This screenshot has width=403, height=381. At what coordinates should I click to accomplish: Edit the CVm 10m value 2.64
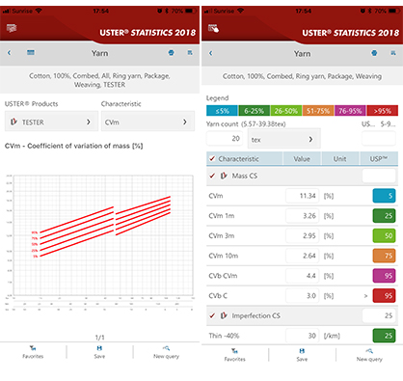(x=302, y=256)
